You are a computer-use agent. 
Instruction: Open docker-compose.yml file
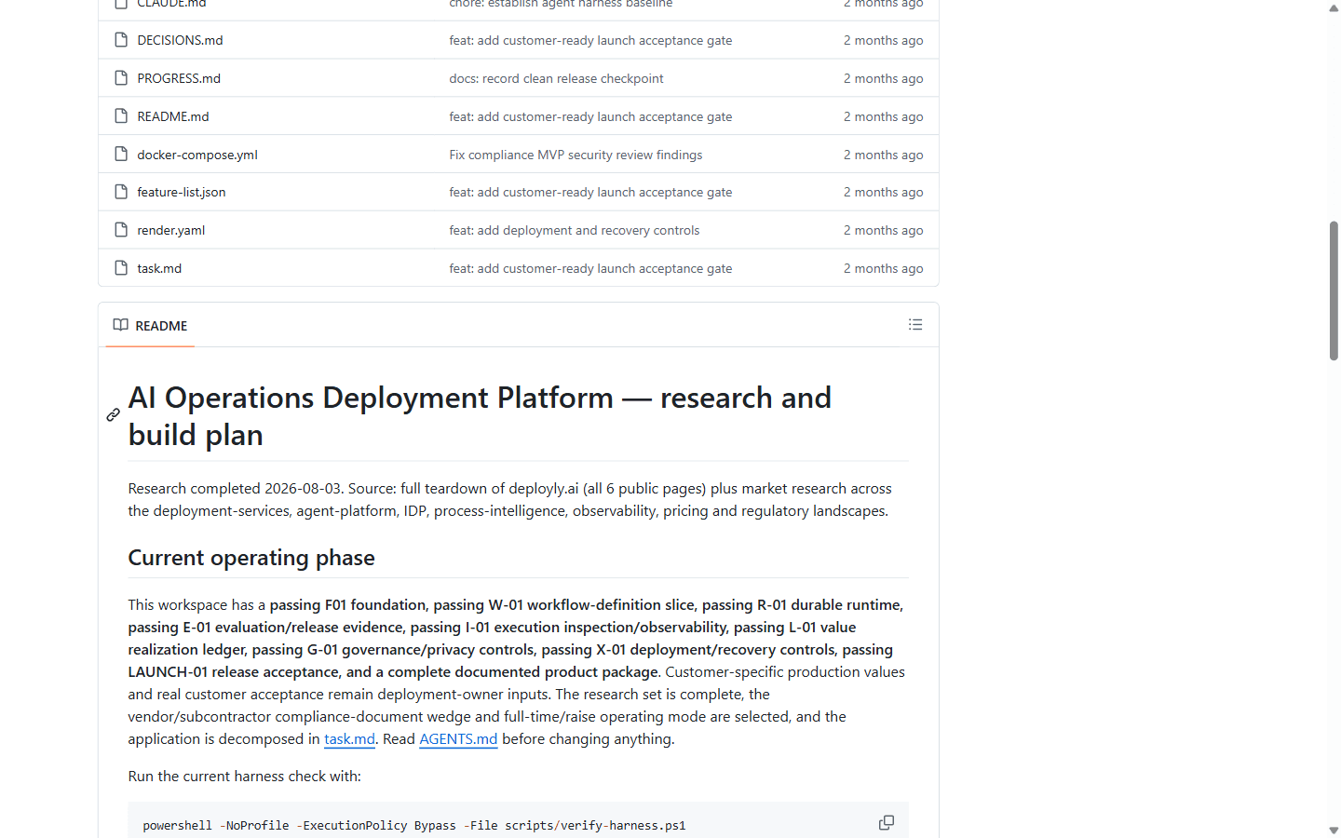tap(197, 155)
